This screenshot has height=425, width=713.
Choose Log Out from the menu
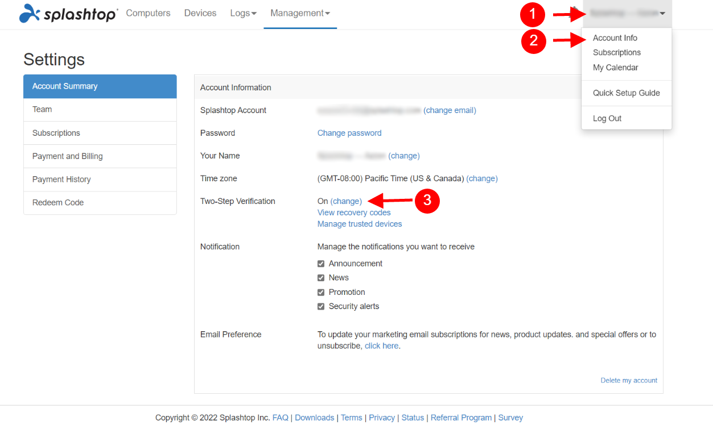tap(607, 119)
